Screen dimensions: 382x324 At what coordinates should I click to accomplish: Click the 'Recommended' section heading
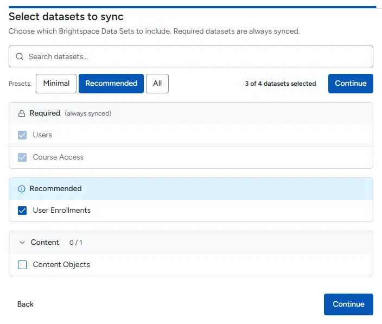click(x=55, y=188)
